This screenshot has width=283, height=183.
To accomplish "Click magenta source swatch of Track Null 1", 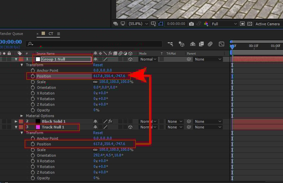I will tap(38, 127).
